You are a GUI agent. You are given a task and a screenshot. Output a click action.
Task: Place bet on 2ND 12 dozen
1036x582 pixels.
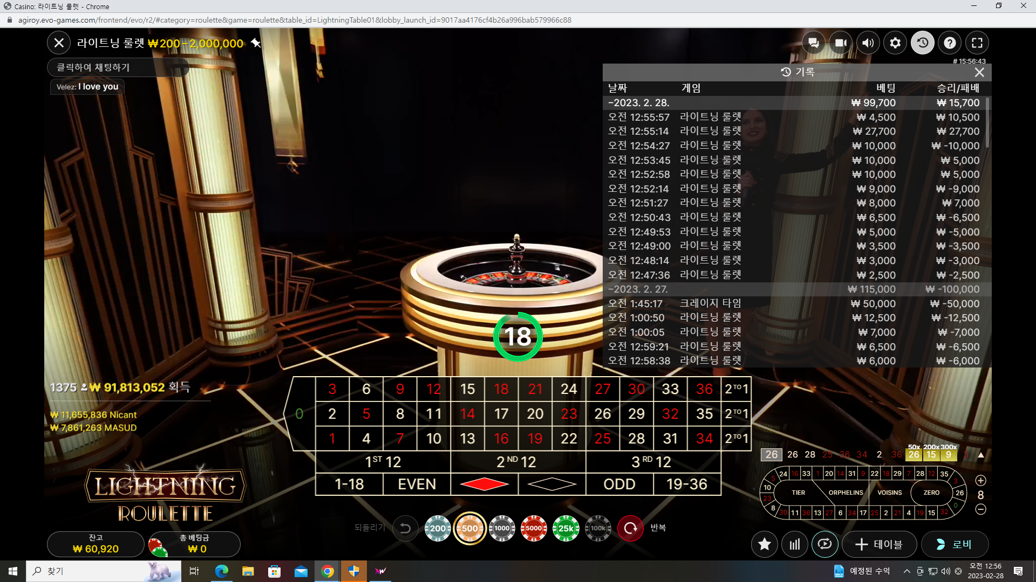518,462
